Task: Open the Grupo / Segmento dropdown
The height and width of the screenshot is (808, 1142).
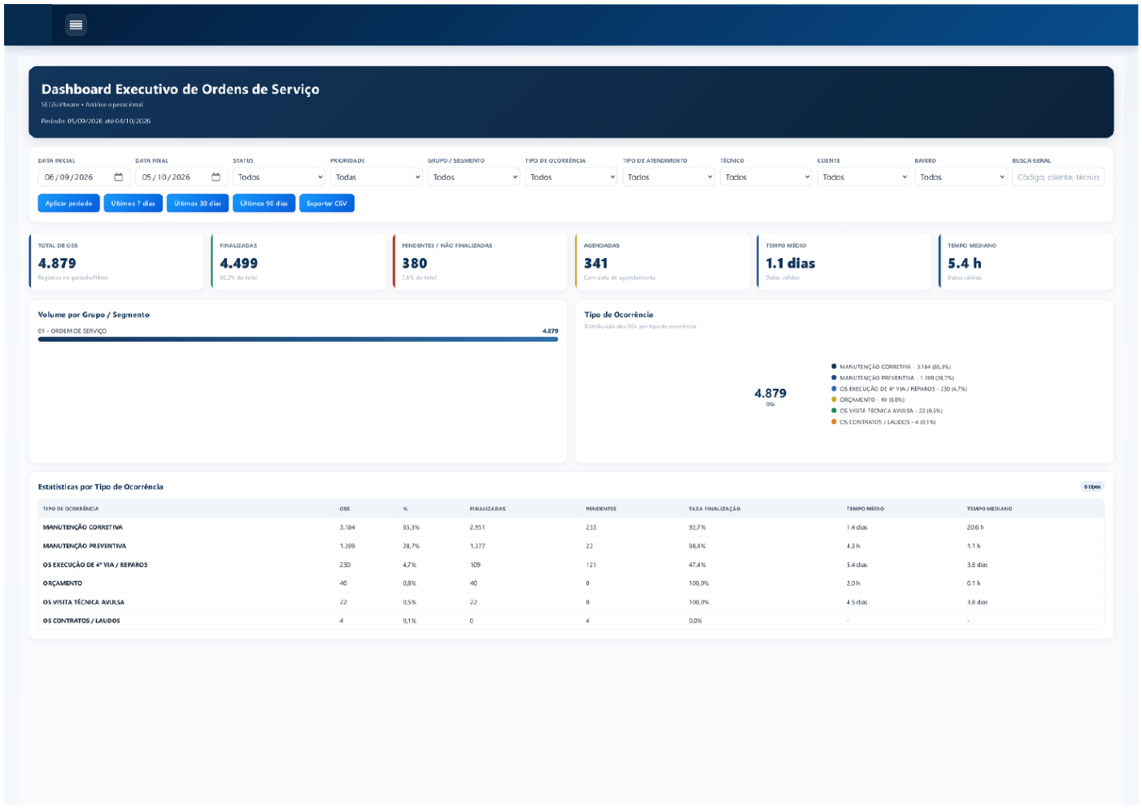Action: [473, 177]
